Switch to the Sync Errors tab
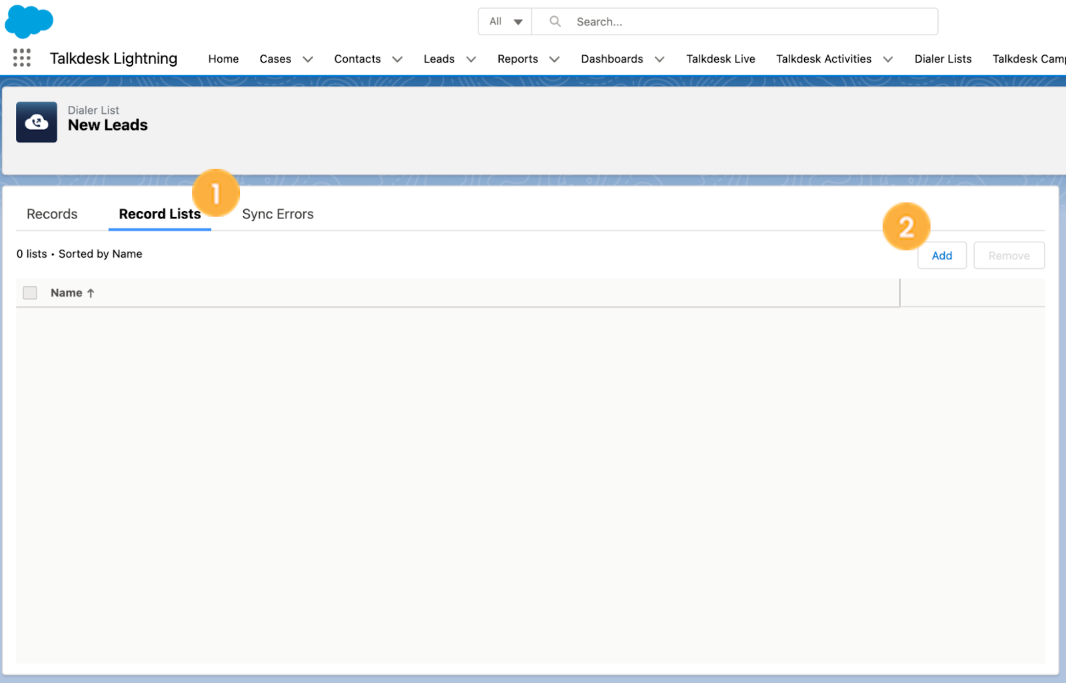This screenshot has height=683, width=1066. 278,214
